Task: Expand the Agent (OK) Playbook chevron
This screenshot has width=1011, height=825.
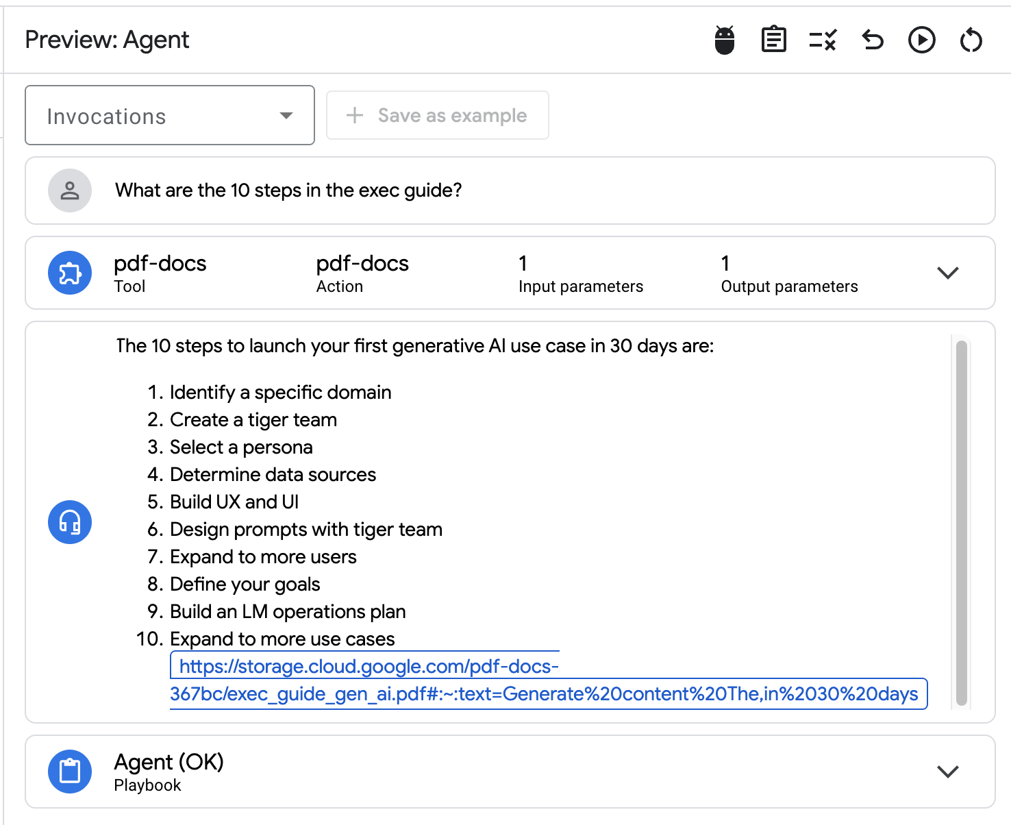Action: point(947,772)
